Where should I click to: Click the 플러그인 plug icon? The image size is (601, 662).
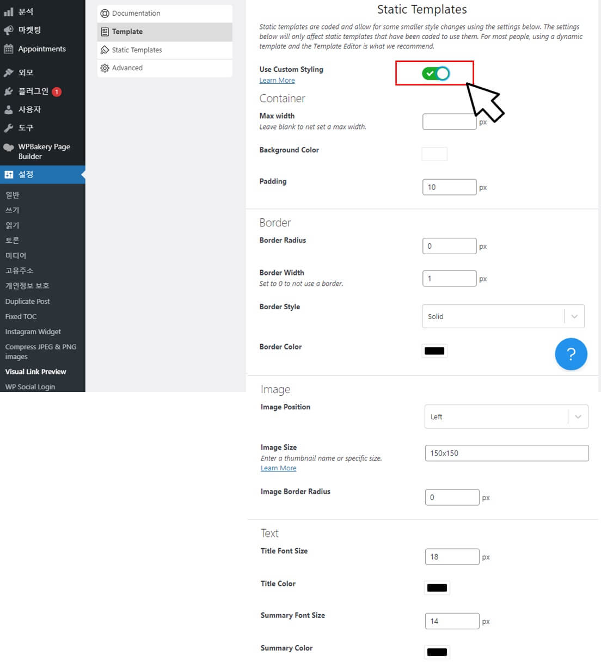(9, 91)
